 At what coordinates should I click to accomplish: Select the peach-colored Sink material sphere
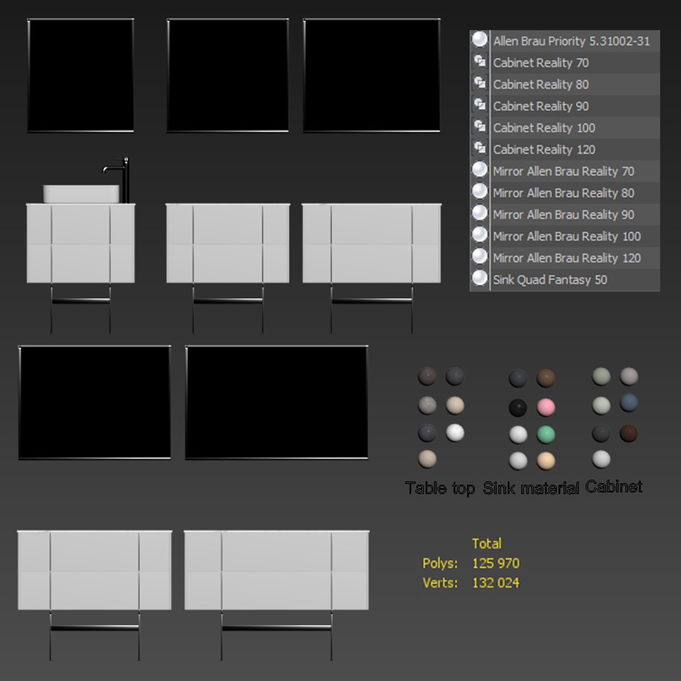[x=546, y=461]
